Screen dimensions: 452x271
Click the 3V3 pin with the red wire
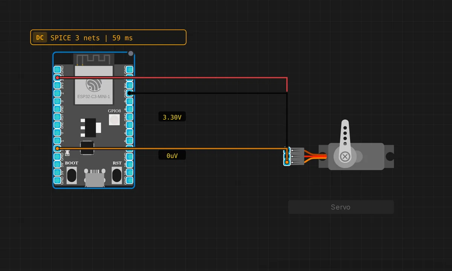pyautogui.click(x=57, y=77)
